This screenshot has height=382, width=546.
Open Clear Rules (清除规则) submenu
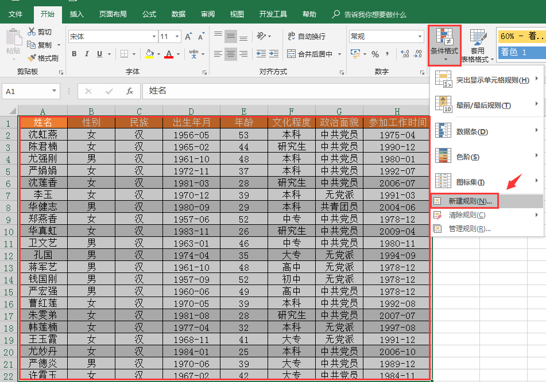tap(487, 215)
